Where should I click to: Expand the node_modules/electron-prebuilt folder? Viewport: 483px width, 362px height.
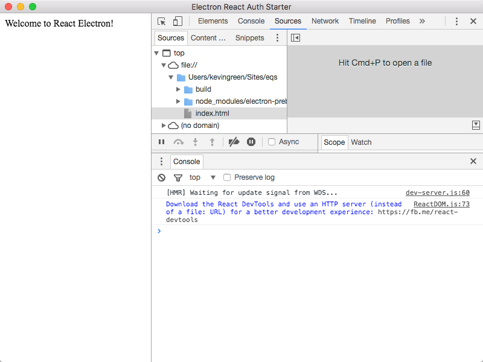point(178,101)
